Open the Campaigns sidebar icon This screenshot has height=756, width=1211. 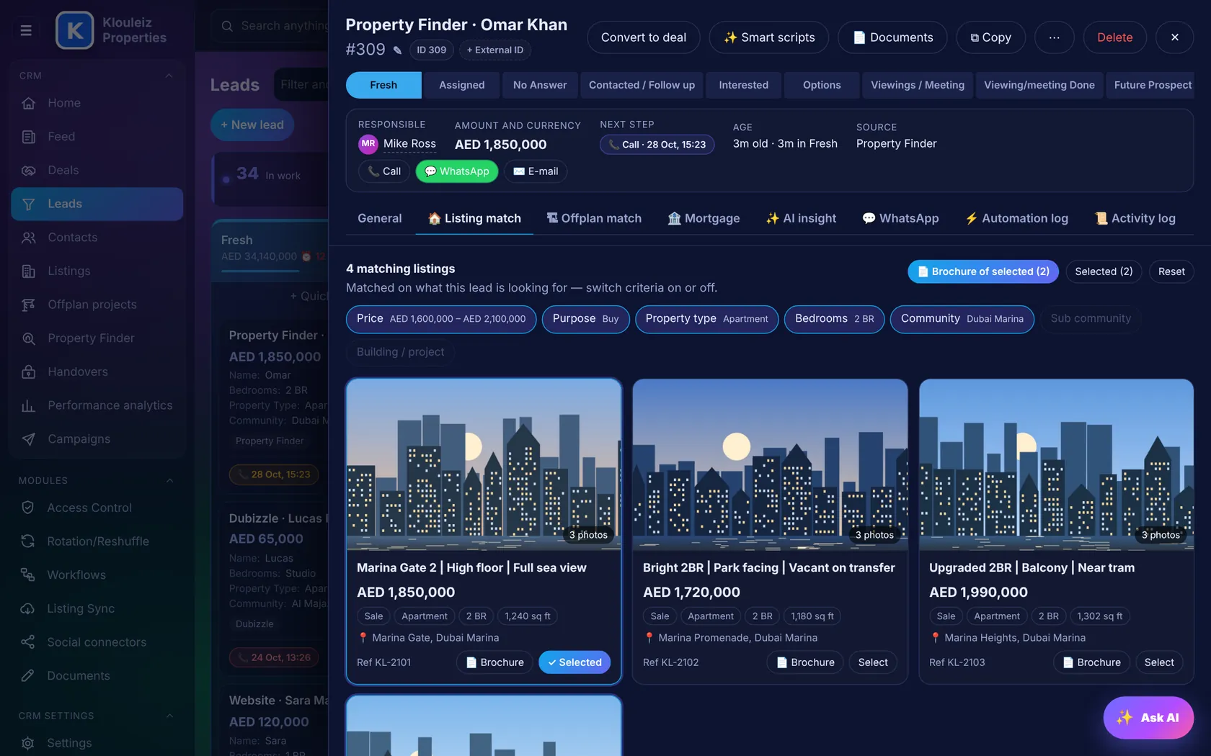29,439
